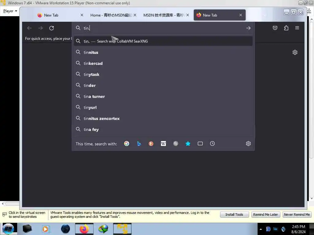Image resolution: width=314 pixels, height=235 pixels.
Task: Switch to VMware Player taskbar button
Action: pyautogui.click(x=122, y=229)
